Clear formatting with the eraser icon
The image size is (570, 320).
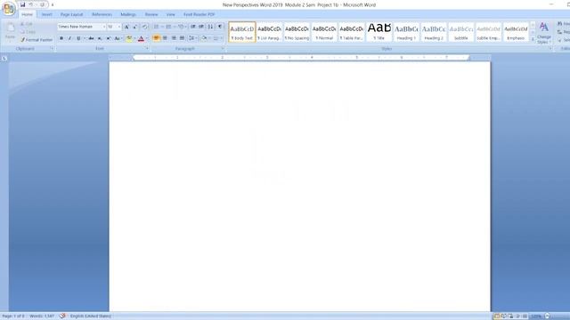point(144,27)
